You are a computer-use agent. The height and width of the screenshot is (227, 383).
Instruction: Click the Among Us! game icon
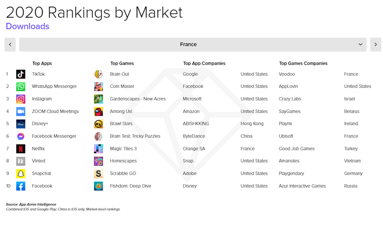[99, 111]
